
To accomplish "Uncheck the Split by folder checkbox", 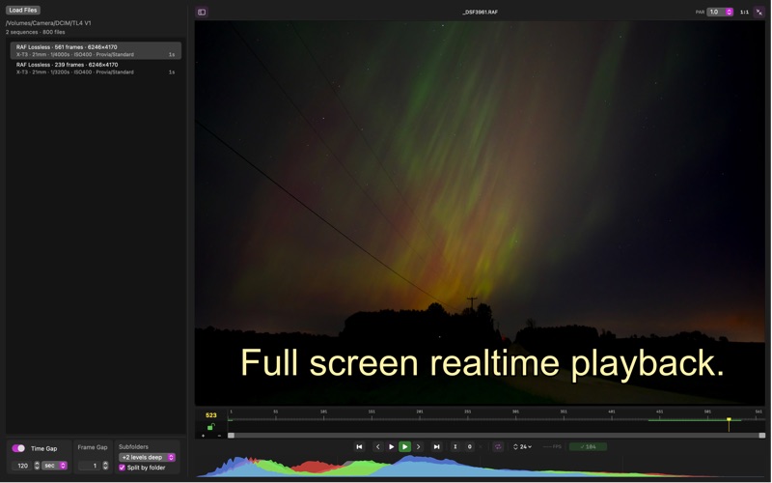I will coord(122,468).
